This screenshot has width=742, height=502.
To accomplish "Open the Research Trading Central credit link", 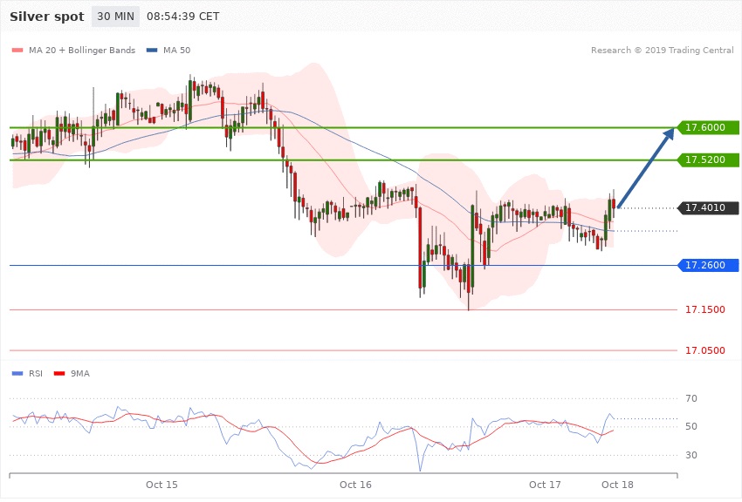I will click(x=662, y=51).
